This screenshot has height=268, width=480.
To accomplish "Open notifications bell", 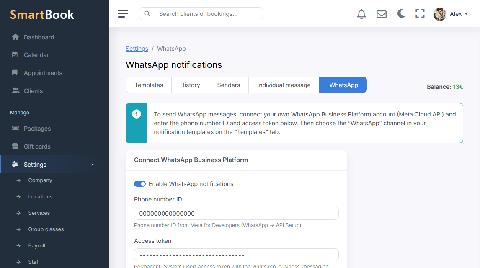I will [361, 14].
